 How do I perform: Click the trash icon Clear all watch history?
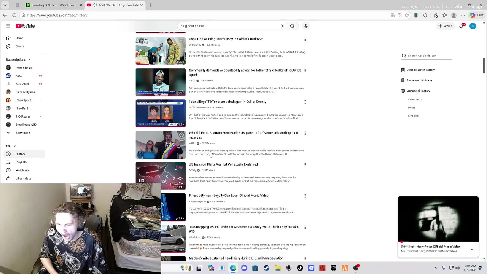[x=403, y=70]
